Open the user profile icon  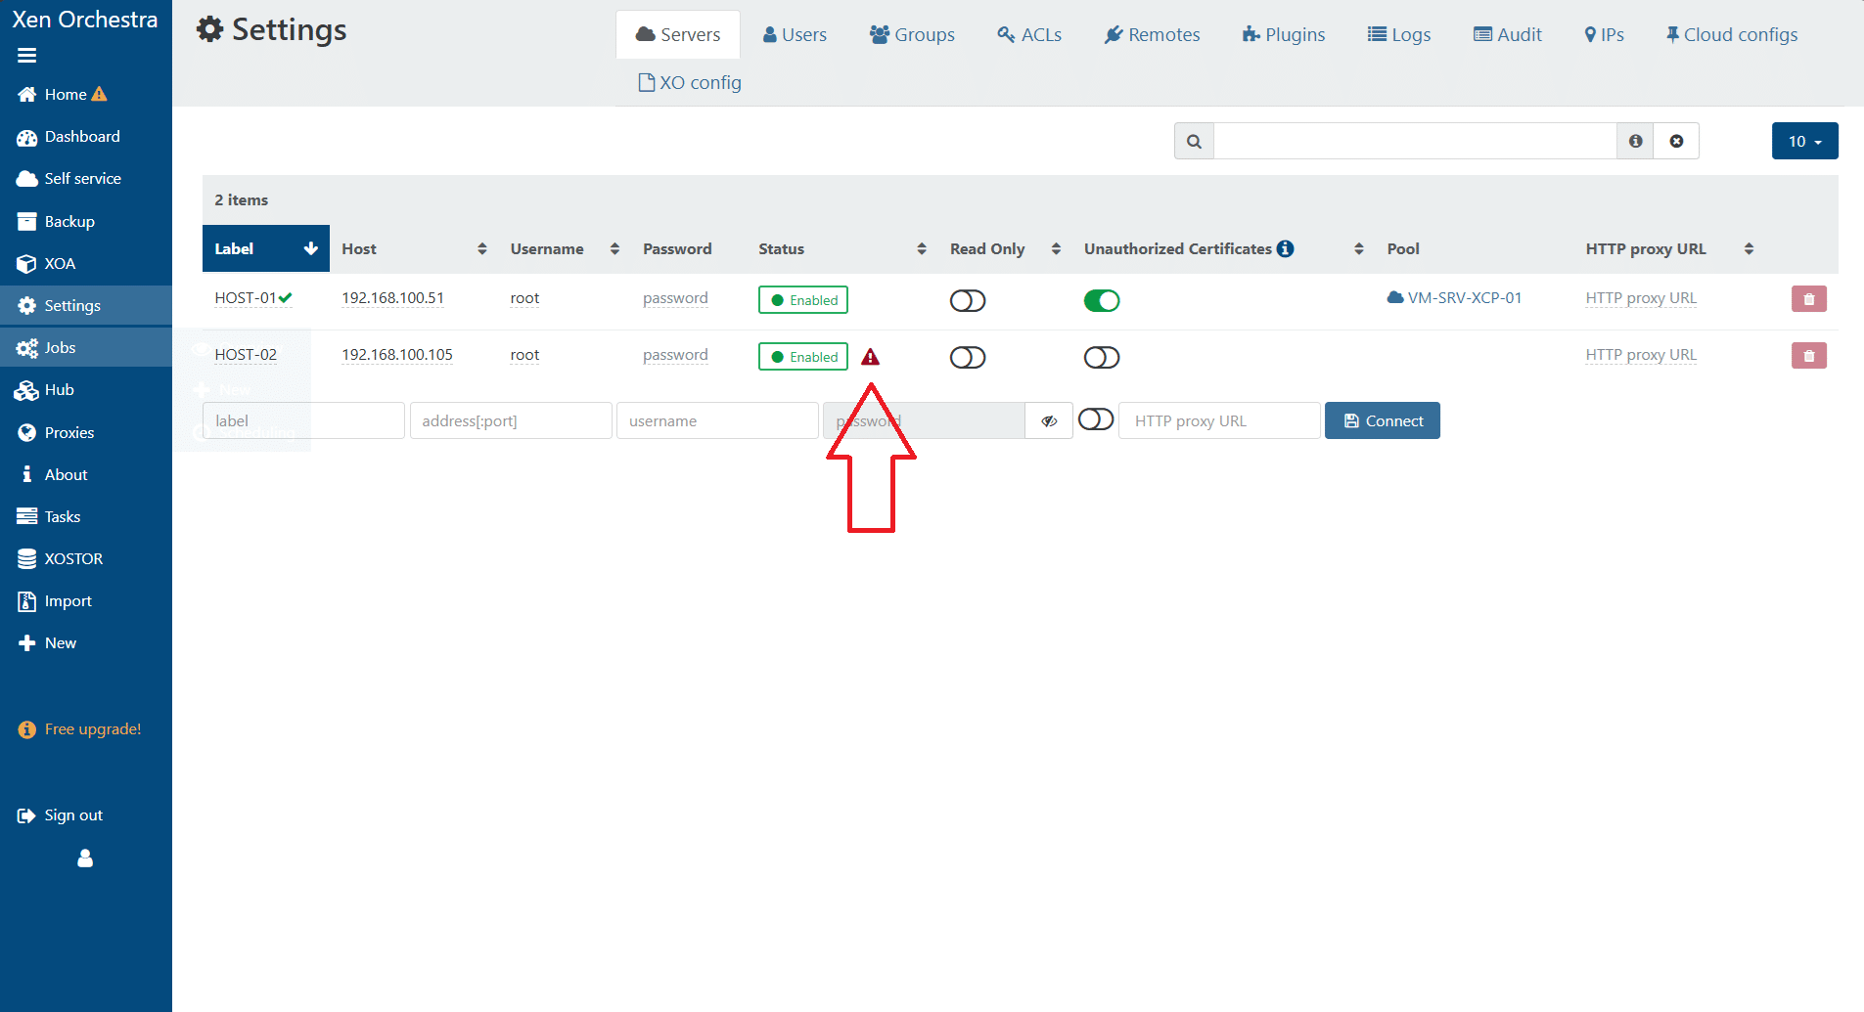(x=85, y=858)
